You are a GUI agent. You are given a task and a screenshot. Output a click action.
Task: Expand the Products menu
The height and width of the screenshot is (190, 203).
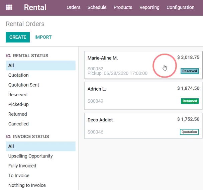[x=123, y=7]
